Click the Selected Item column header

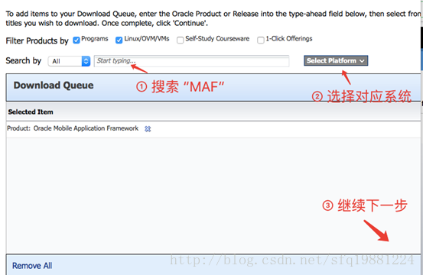click(x=31, y=112)
